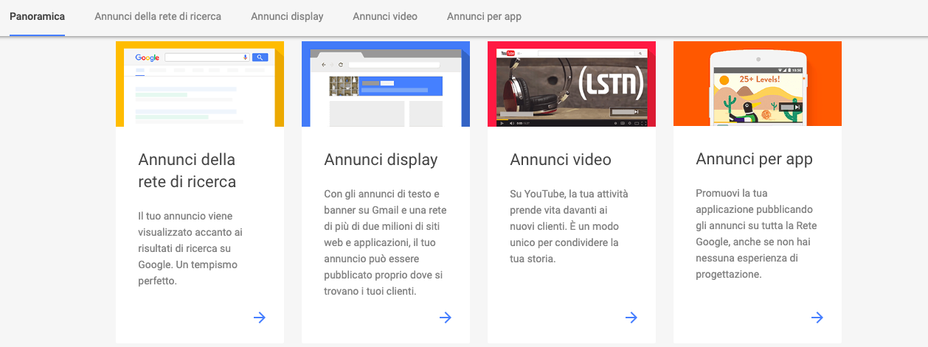The height and width of the screenshot is (347, 928).
Task: Open the Annunci video tab
Action: 385,16
